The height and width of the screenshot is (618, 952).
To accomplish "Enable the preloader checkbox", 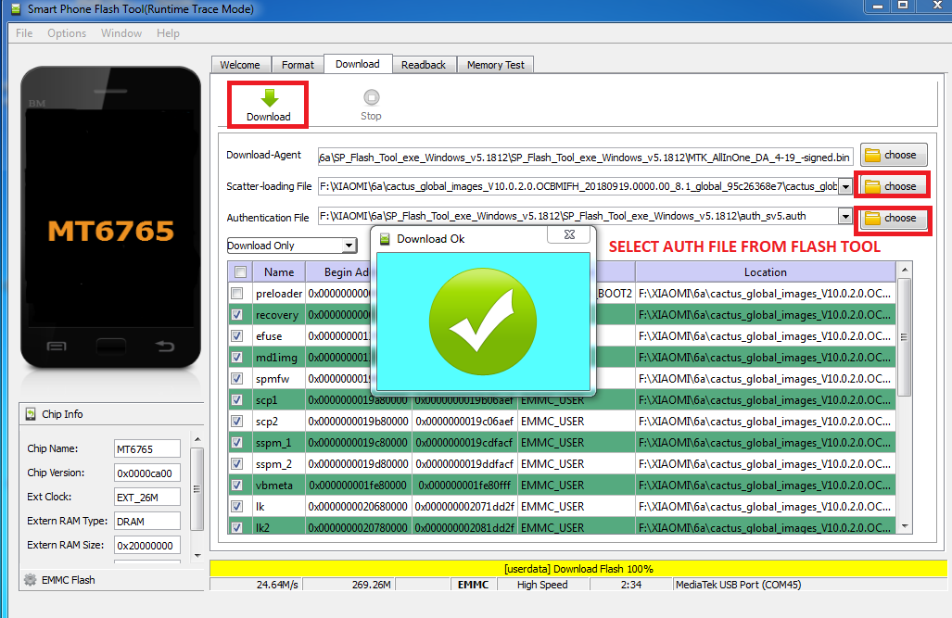I will (236, 293).
